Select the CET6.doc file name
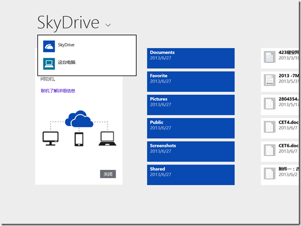Screen dimensions: 301x226 (289, 146)
